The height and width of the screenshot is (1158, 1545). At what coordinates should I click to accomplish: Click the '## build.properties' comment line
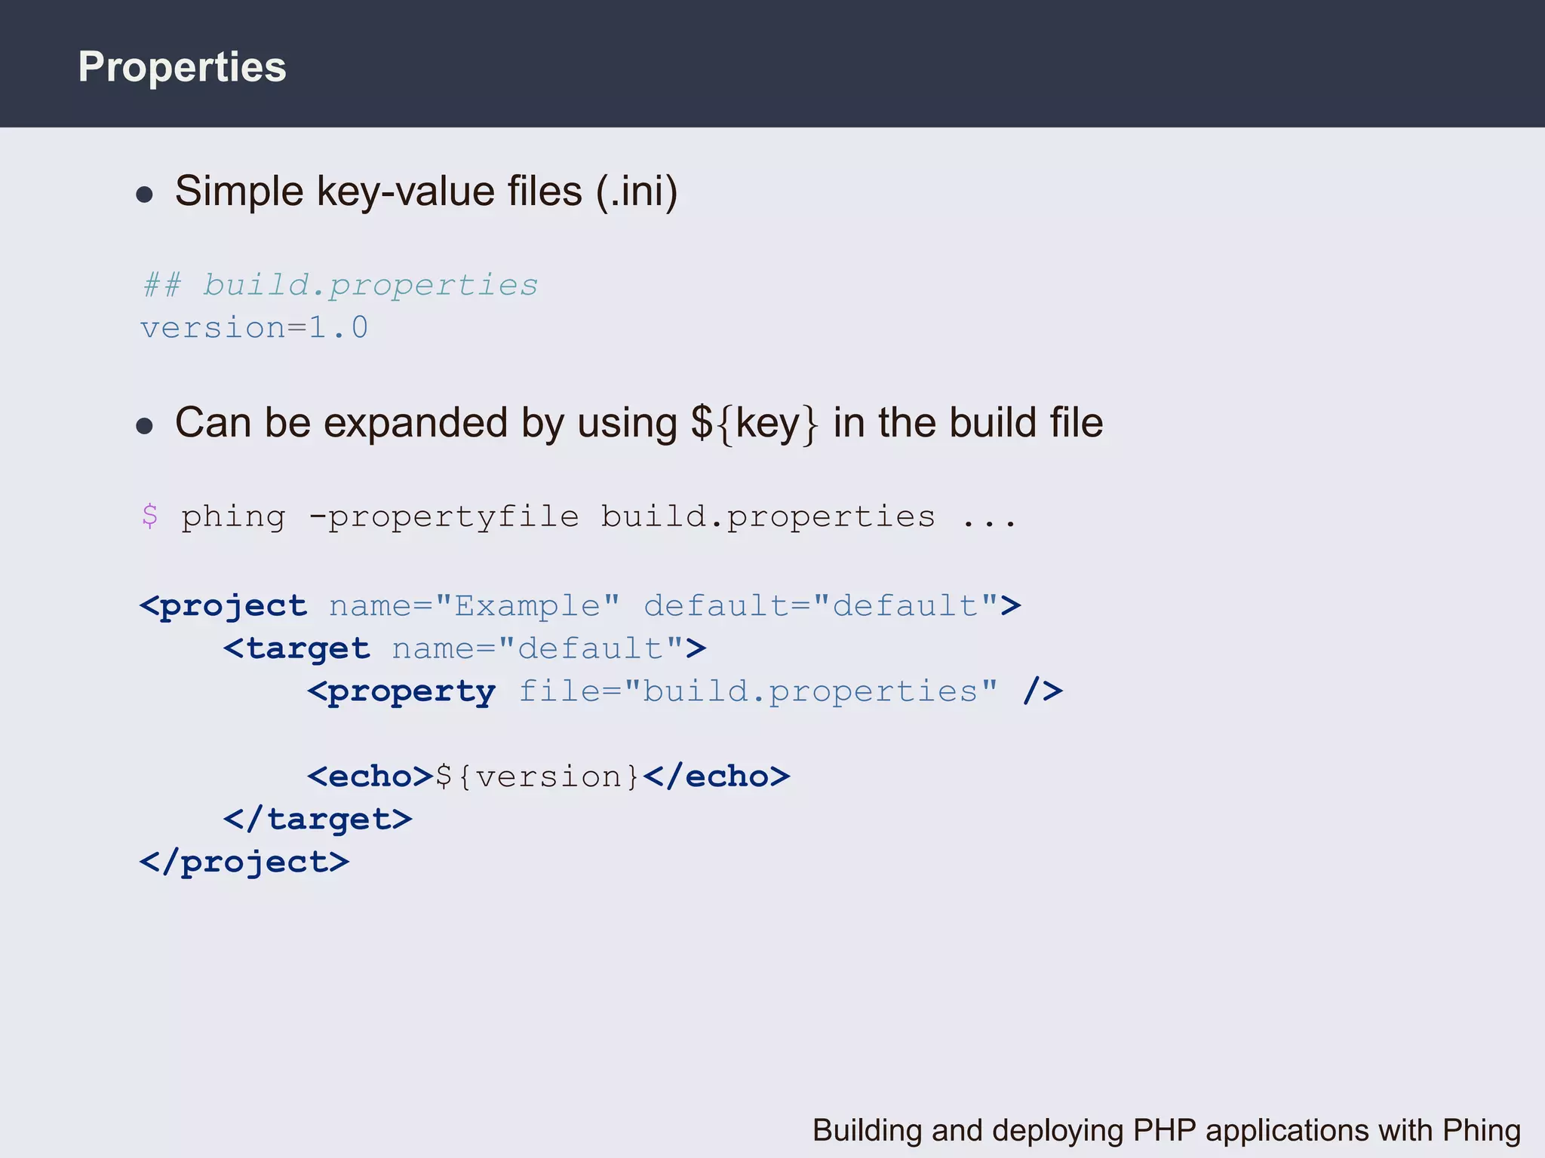tap(339, 286)
